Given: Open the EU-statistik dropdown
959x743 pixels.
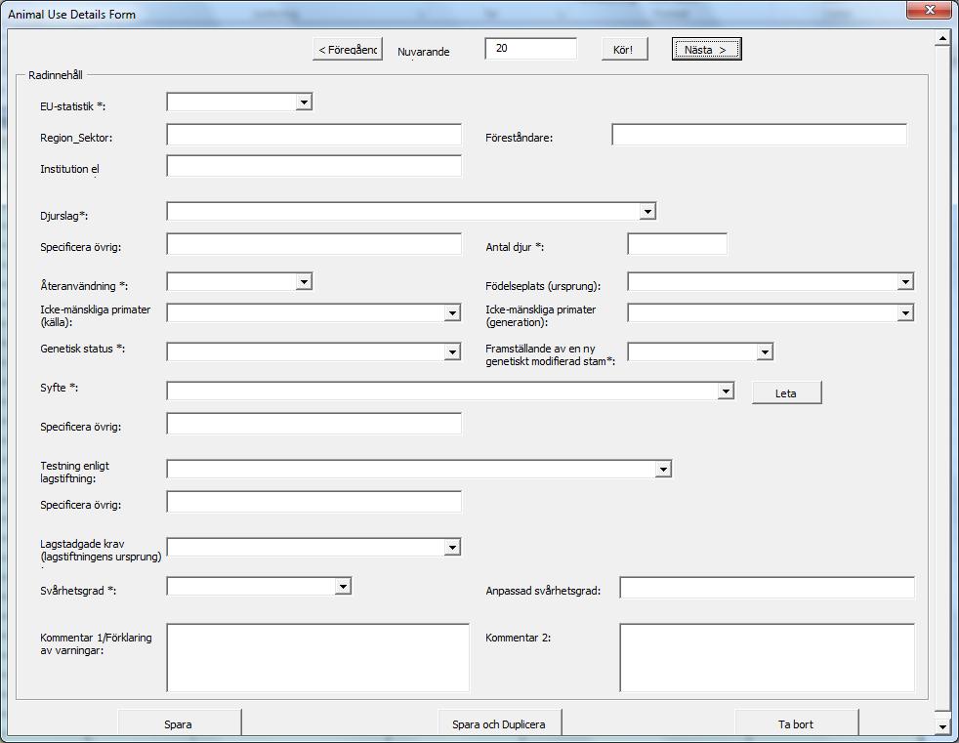Looking at the screenshot, I should coord(304,102).
